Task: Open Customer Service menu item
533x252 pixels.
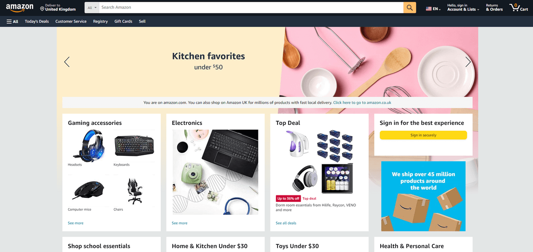Action: (x=71, y=21)
